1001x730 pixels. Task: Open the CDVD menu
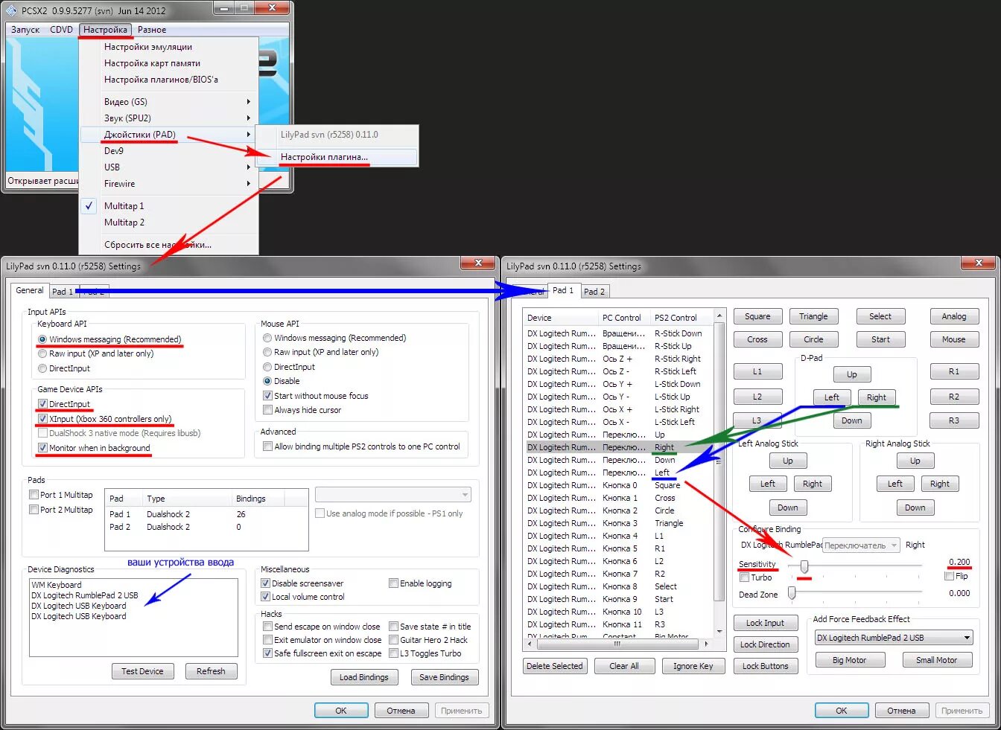pos(62,30)
